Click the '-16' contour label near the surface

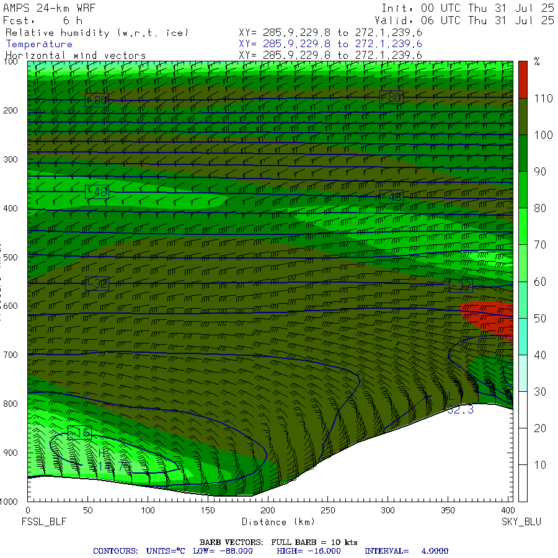(x=79, y=432)
